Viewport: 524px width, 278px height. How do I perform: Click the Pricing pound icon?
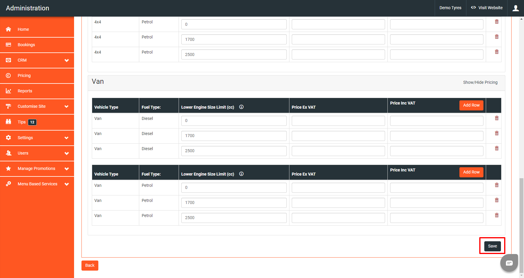tap(8, 75)
